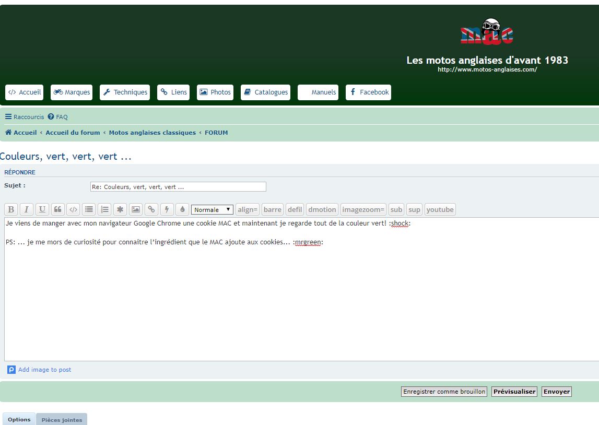The height and width of the screenshot is (425, 599).
Task: Insert sub subscript tag
Action: (396, 209)
